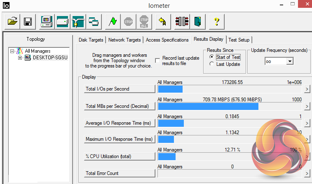This screenshot has height=184, width=312.
Task: Click Total Error Count button
Action: pos(120,173)
